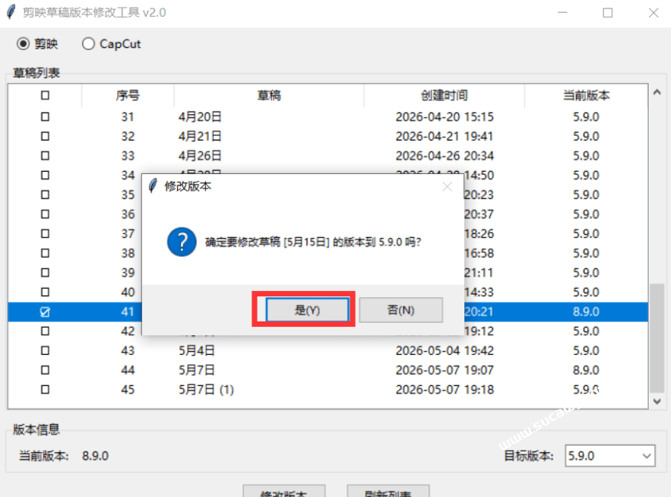This screenshot has width=671, height=497.
Task: Click the feather app icon in main title bar
Action: [11, 12]
